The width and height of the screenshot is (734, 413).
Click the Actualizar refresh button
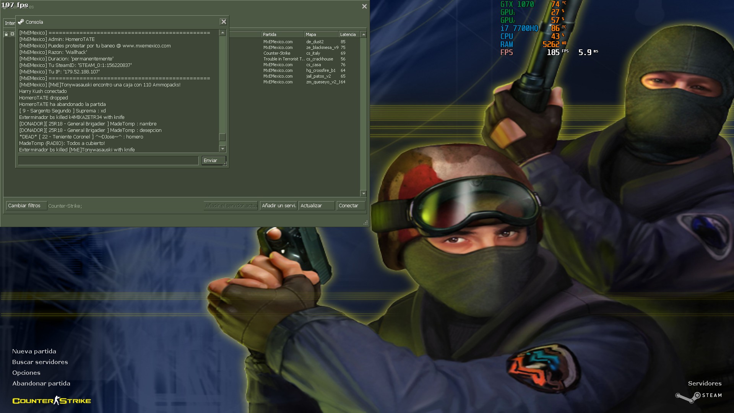coord(317,206)
